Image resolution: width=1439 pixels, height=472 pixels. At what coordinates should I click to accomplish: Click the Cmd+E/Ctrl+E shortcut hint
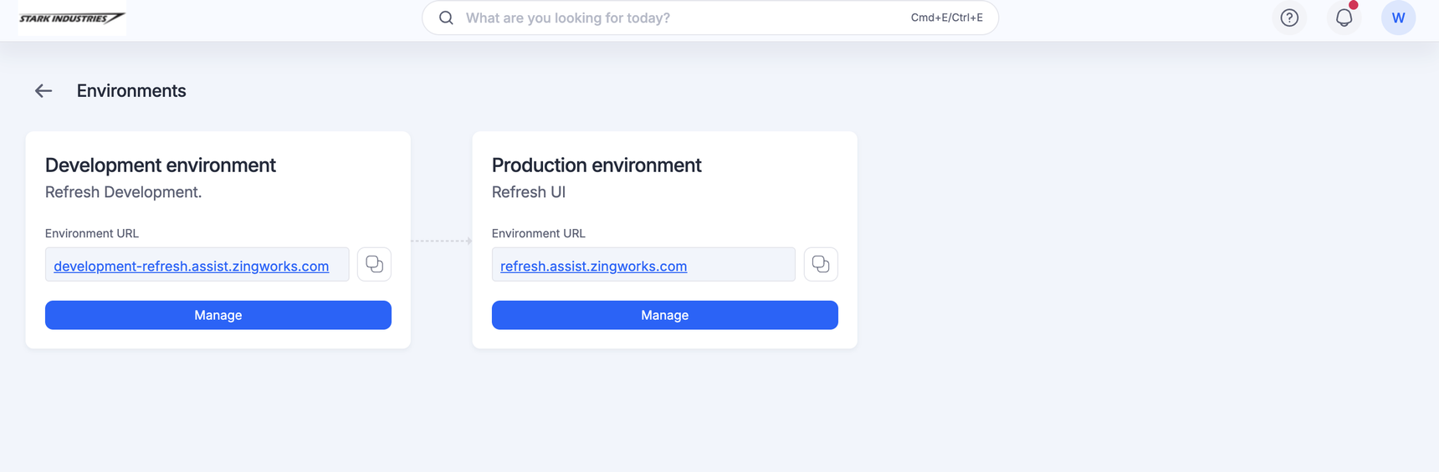pos(946,18)
